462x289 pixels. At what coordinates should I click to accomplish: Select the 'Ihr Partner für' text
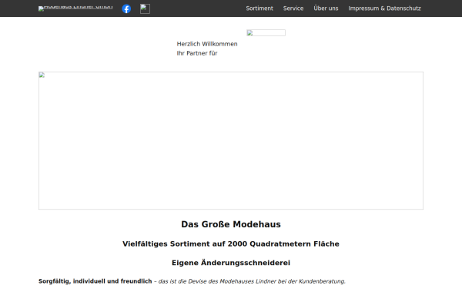coord(197,53)
